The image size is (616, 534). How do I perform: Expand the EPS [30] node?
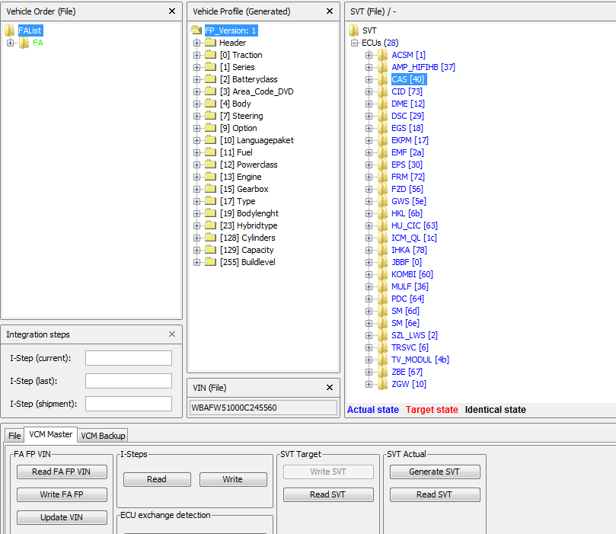tap(369, 165)
